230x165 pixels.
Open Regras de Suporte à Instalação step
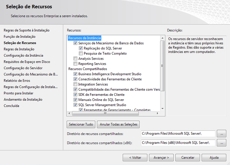point(26,30)
